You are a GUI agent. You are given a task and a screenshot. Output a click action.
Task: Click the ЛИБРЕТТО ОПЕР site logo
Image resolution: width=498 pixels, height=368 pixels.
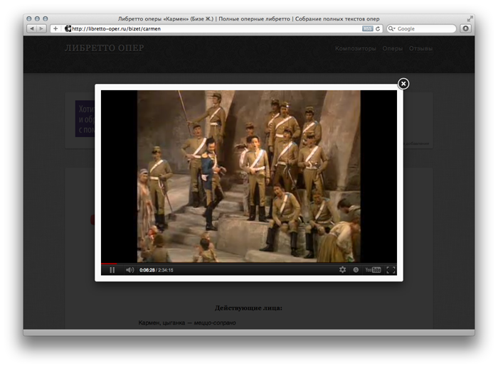(x=104, y=48)
